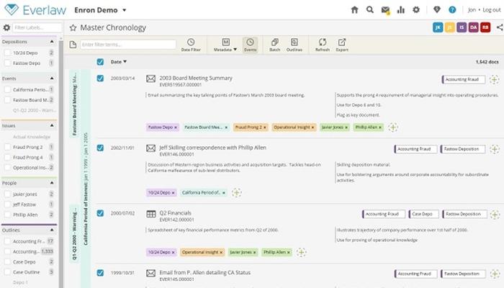
Task: Check the Javier Jones people filter
Action: pos(7,194)
